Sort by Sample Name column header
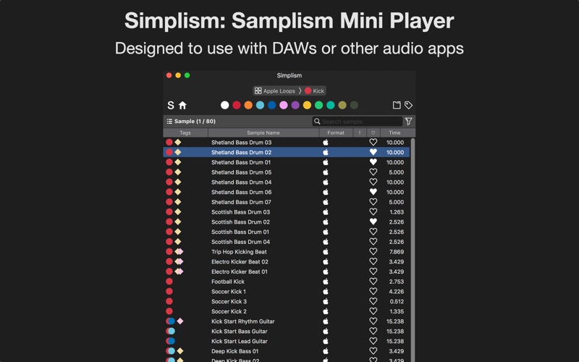Image resolution: width=579 pixels, height=362 pixels. (263, 132)
